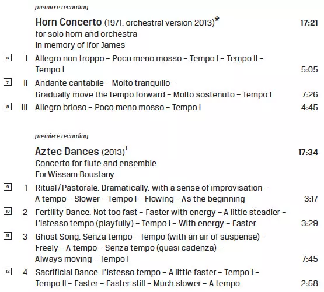The width and height of the screenshot is (324, 292).
Task: Click the Sacrificial Dance track title
Action: (x=67, y=272)
